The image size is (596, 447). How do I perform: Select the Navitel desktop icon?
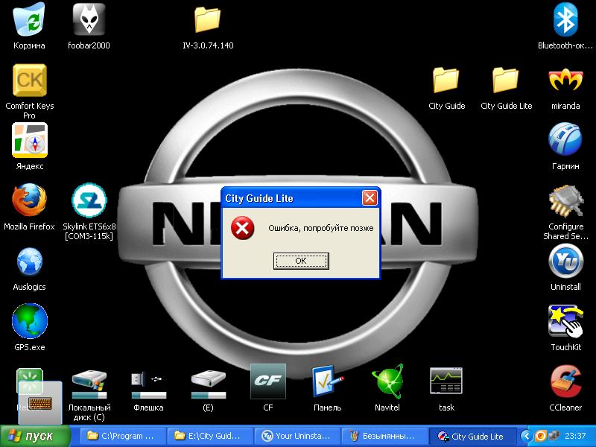(x=387, y=381)
